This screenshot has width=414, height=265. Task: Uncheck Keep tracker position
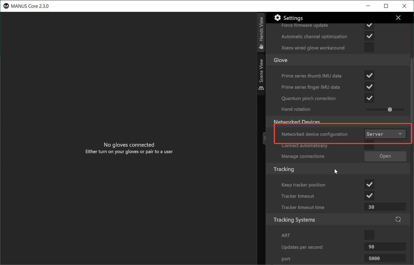tap(369, 185)
